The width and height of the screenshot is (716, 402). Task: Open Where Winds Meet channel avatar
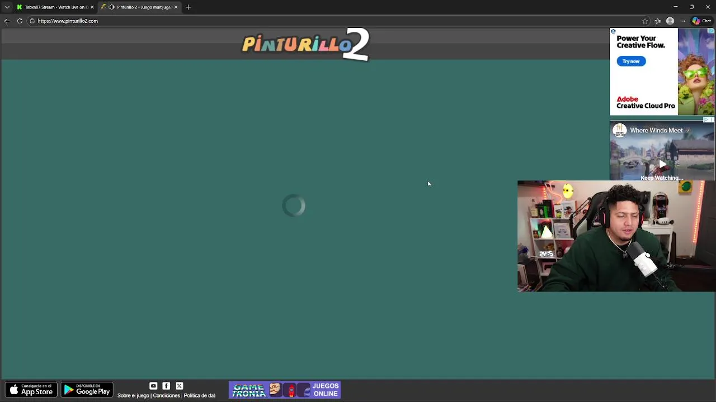619,130
